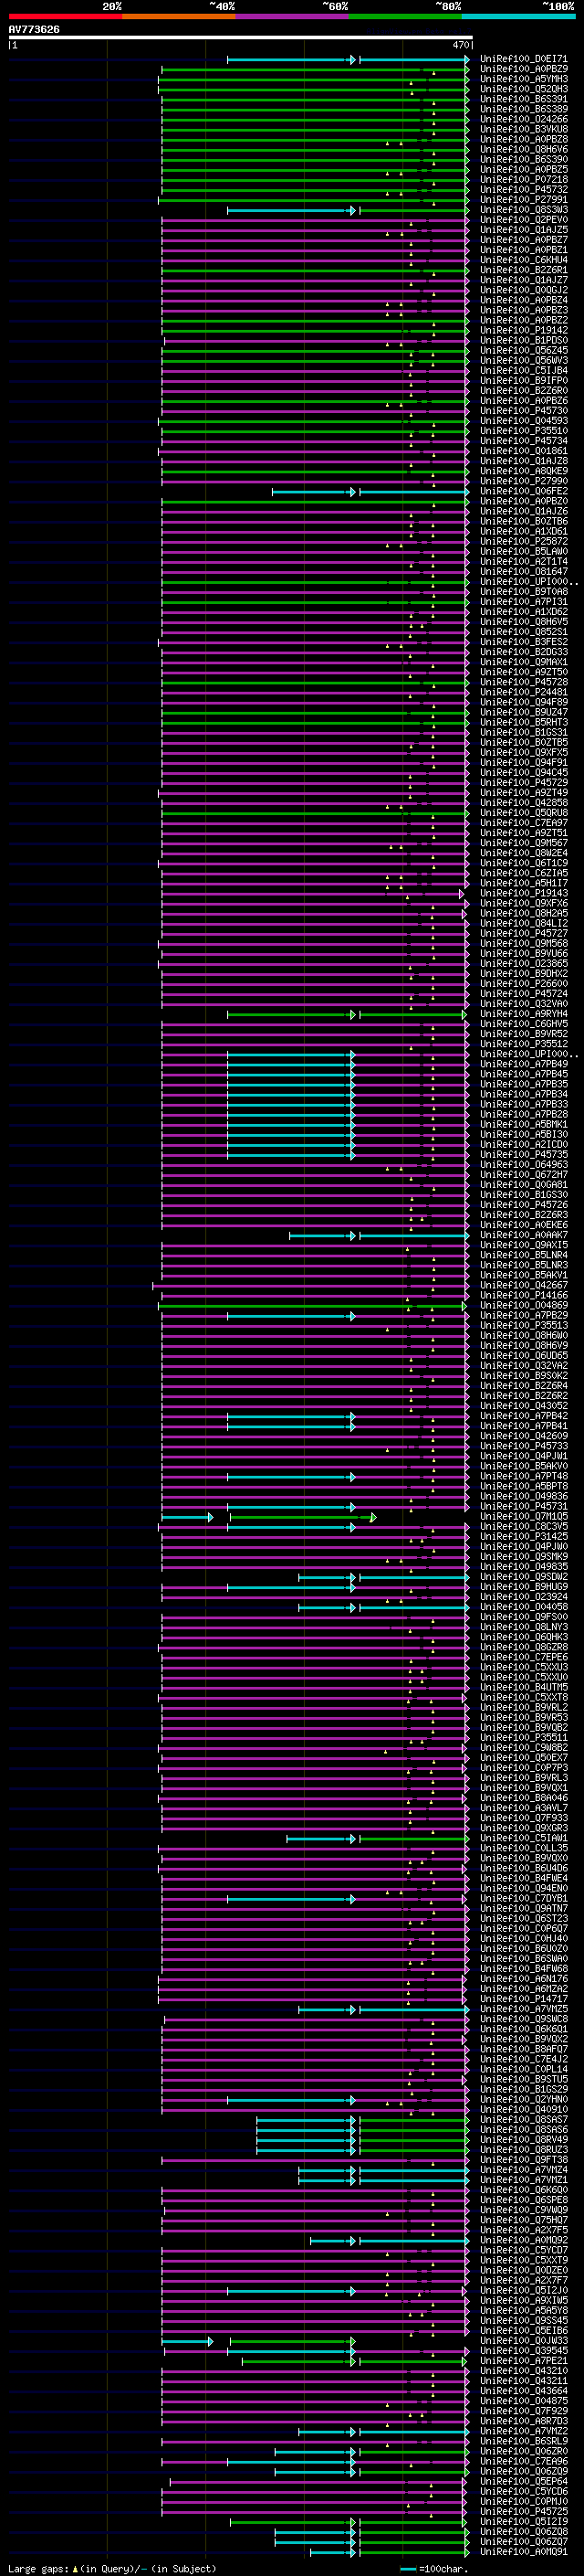
Task: Select hit label UniRef100_Q1AJZ5
Action: pyautogui.click(x=523, y=231)
